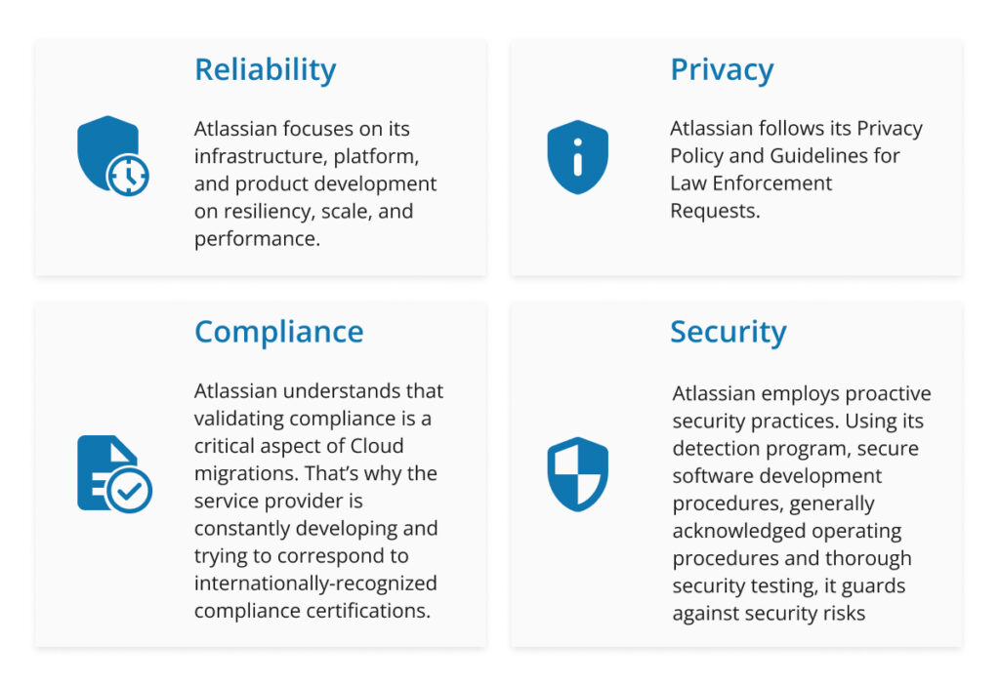Click the phrase "internationally-recognized compliance certifications"
Viewport: 1000px width, 685px height.
pyautogui.click(x=315, y=597)
